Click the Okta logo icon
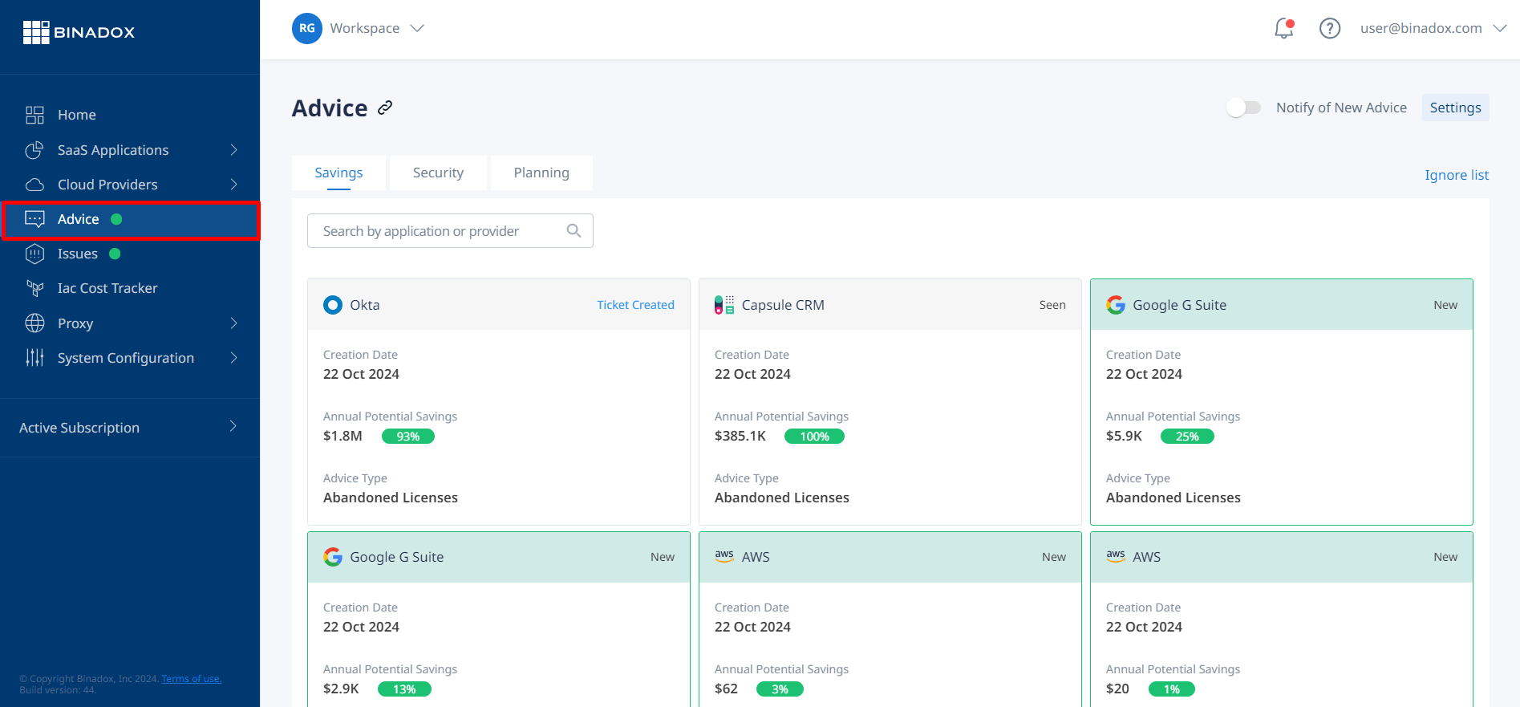This screenshot has height=707, width=1520. coord(333,305)
